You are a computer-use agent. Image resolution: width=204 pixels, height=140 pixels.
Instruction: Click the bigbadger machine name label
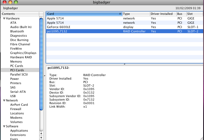[11, 8]
